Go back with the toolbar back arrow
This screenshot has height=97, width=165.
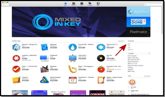click(4, 5)
